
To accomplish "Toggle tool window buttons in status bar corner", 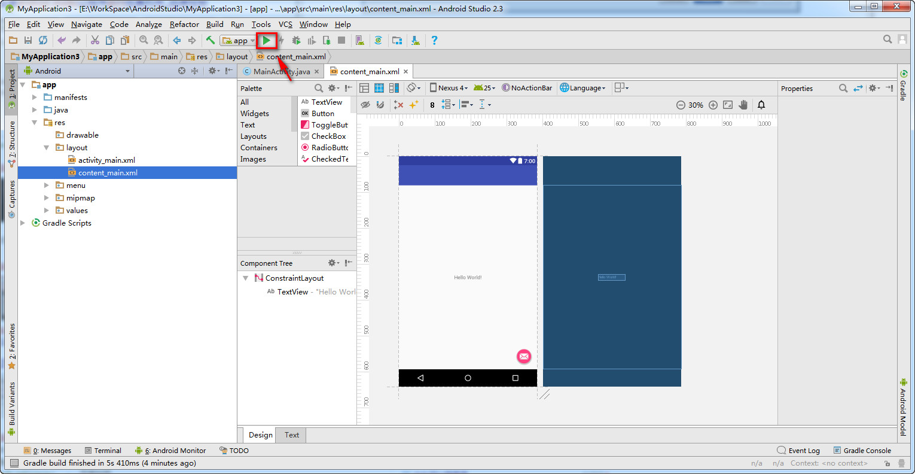I will 14,463.
